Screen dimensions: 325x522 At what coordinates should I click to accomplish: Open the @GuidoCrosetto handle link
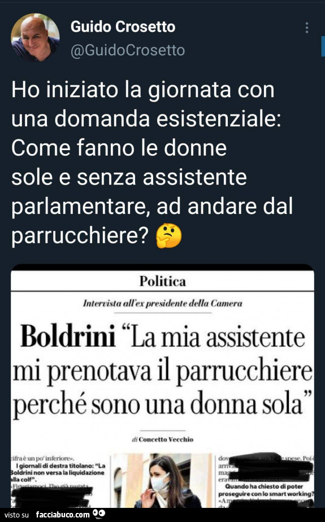click(x=128, y=50)
